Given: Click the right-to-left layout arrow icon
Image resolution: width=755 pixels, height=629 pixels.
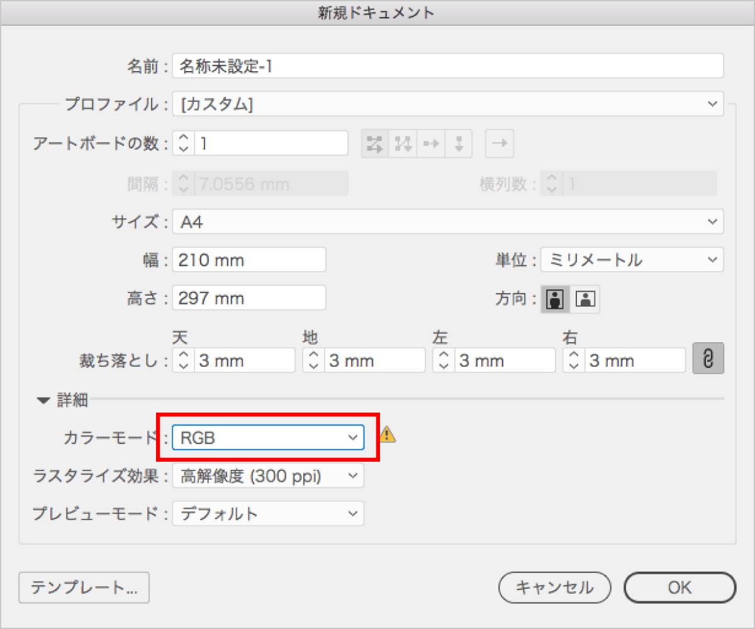Looking at the screenshot, I should 500,144.
